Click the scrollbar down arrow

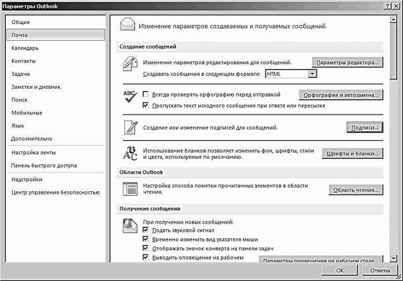(x=393, y=258)
